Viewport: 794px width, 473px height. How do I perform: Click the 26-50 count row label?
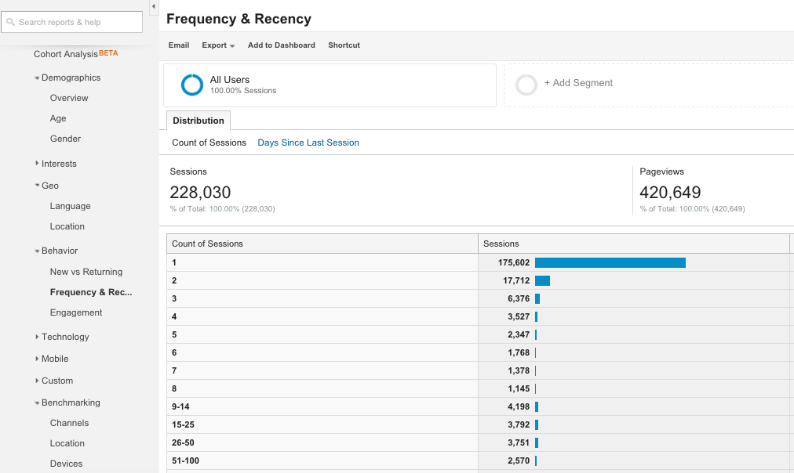coord(183,442)
